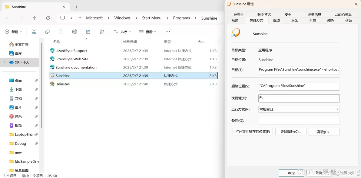Switch to the 布局 tab
The image size is (361, 178).
coord(313,21)
